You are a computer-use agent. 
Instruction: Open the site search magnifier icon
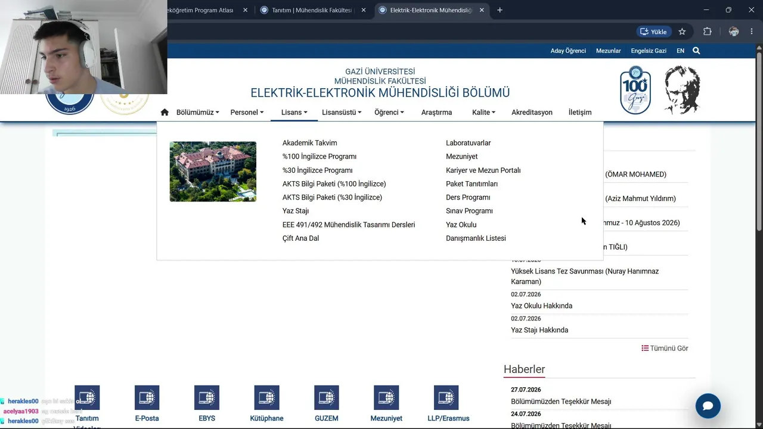click(696, 51)
